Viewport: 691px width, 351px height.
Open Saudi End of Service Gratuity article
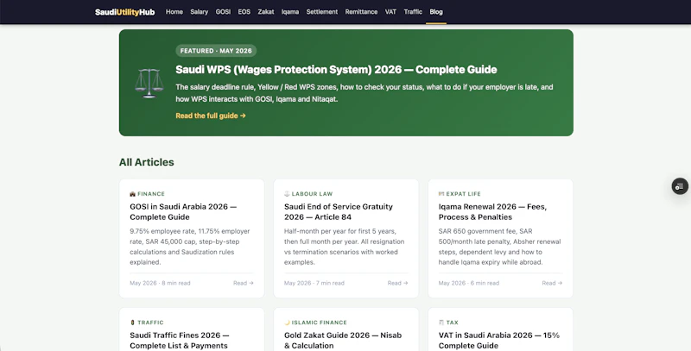tap(339, 211)
